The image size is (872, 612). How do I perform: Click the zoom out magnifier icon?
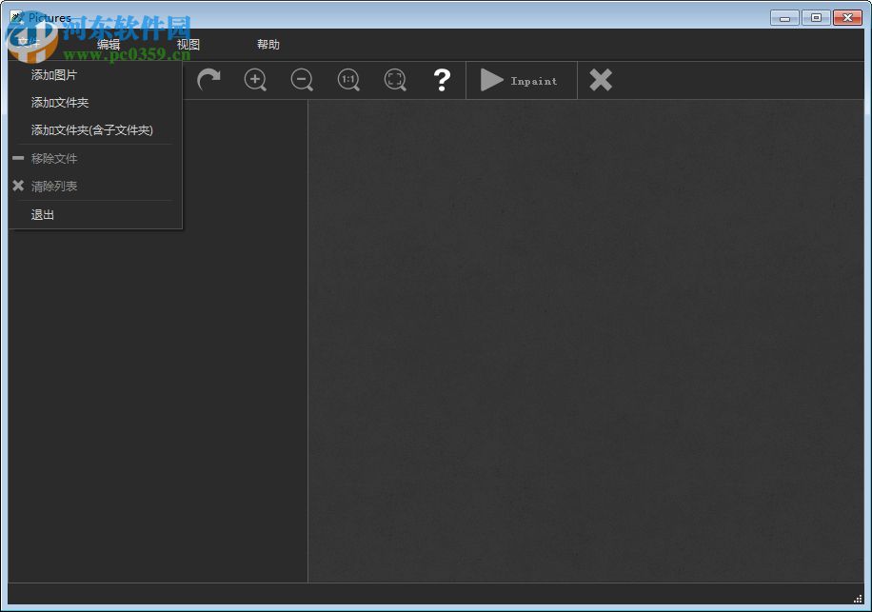(x=302, y=80)
